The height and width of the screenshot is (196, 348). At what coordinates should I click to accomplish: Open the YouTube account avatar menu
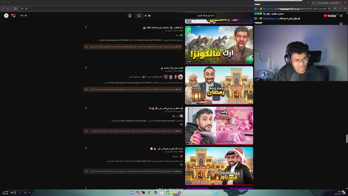pyautogui.click(x=6, y=16)
